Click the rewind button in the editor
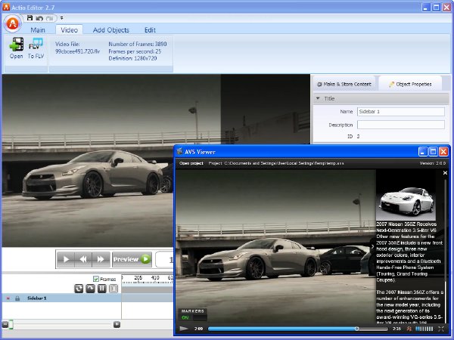Image resolution: width=454 pixels, height=340 pixels. click(83, 259)
